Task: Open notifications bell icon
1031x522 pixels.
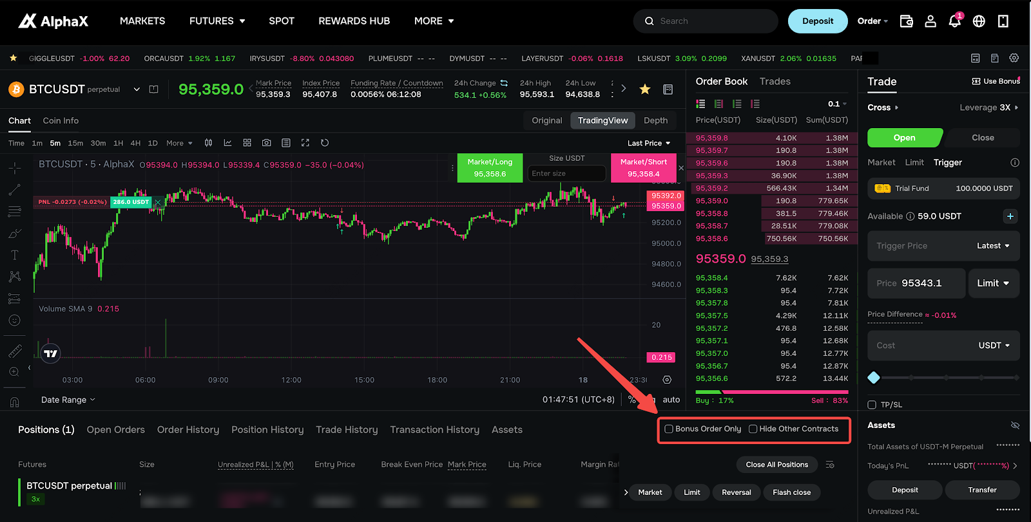Action: [x=954, y=21]
